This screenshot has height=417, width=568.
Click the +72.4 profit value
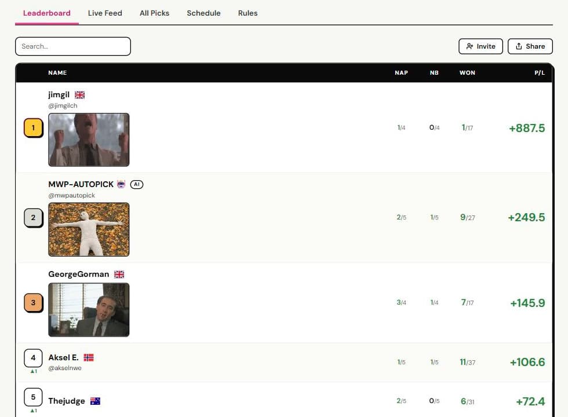pos(530,401)
